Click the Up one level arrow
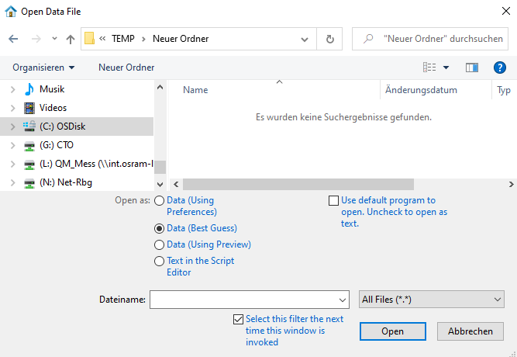Viewport: 517px width, 357px height. [71, 39]
